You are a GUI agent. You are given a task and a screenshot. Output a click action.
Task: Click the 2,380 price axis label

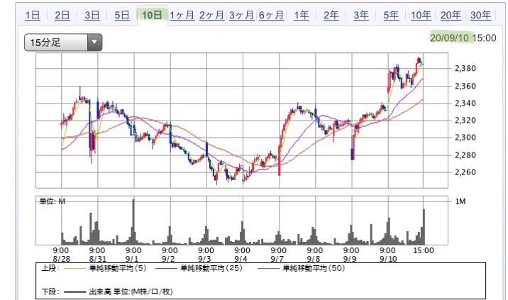pyautogui.click(x=465, y=68)
